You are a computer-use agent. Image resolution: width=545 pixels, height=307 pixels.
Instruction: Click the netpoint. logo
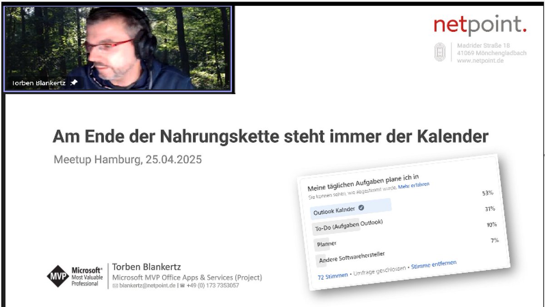pos(480,25)
